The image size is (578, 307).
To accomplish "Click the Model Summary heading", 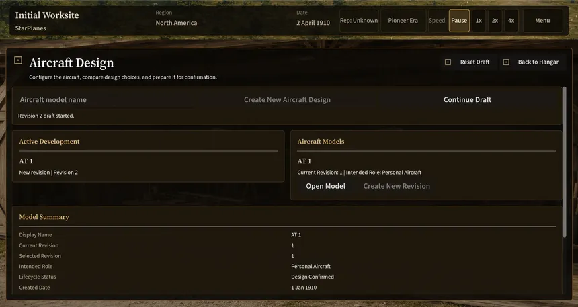I will click(44, 217).
